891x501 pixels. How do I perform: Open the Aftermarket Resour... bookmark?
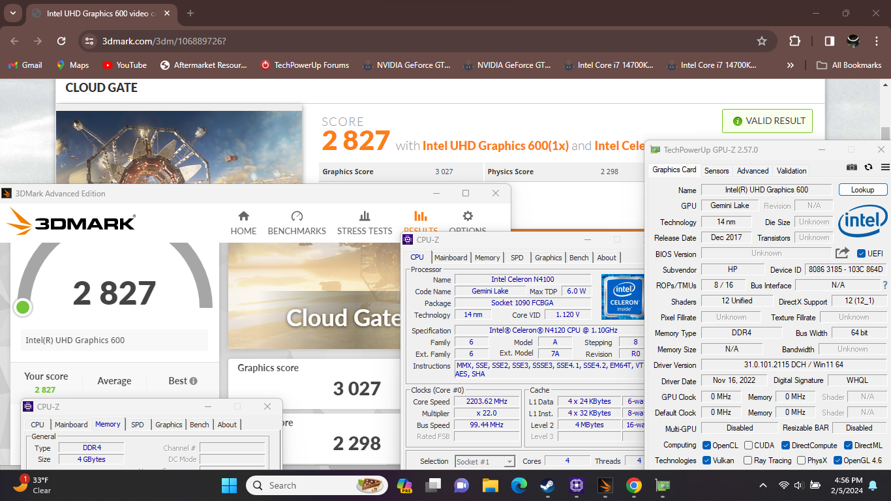tap(204, 65)
